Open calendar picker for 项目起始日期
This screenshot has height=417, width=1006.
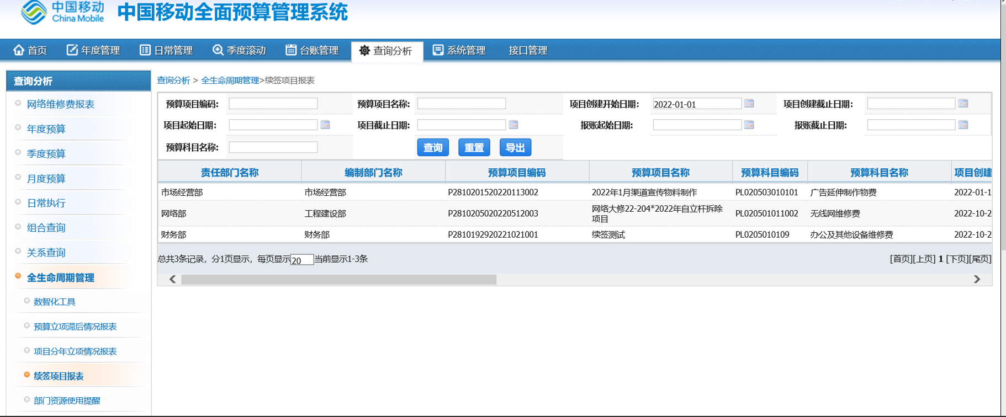click(x=325, y=125)
